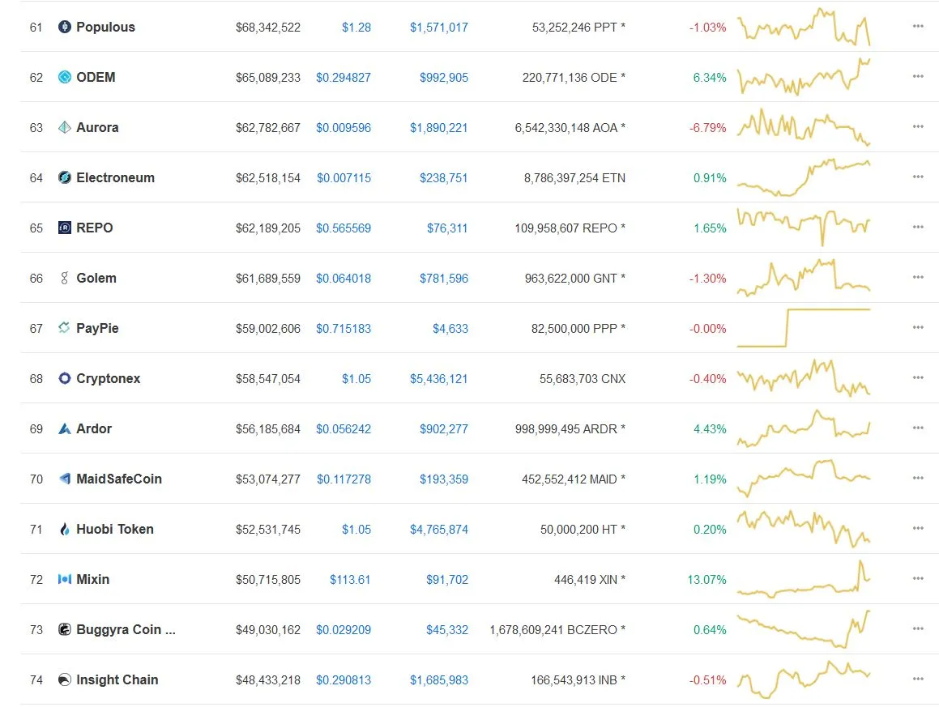This screenshot has width=939, height=707.
Task: Select ODEM market cap $65,089,233
Action: [x=268, y=77]
